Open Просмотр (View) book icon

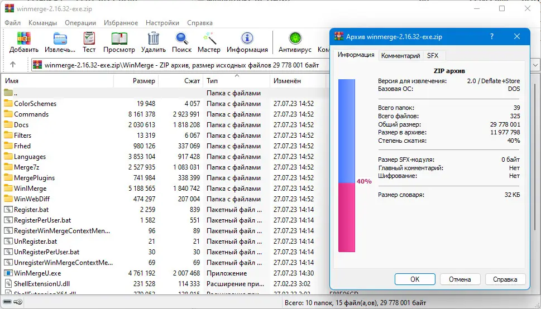(x=119, y=38)
